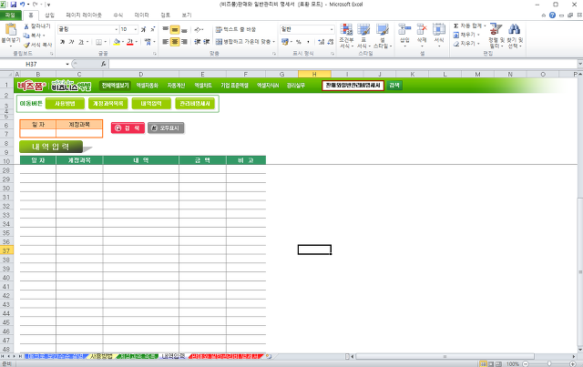Open the font color dropdown arrow
This screenshot has height=367, width=583.
pyautogui.click(x=136, y=42)
